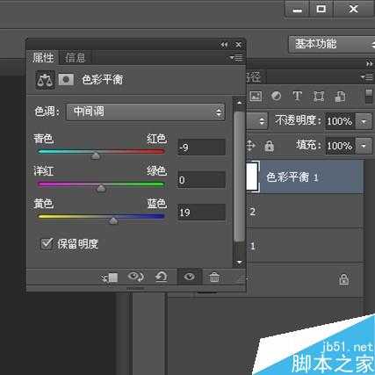Filter layers by type T icon
This screenshot has width=375, height=375.
pyautogui.click(x=297, y=96)
